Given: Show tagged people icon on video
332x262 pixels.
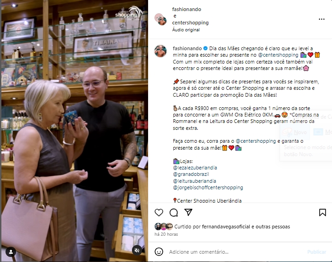Looking at the screenshot, I should (x=11, y=252).
